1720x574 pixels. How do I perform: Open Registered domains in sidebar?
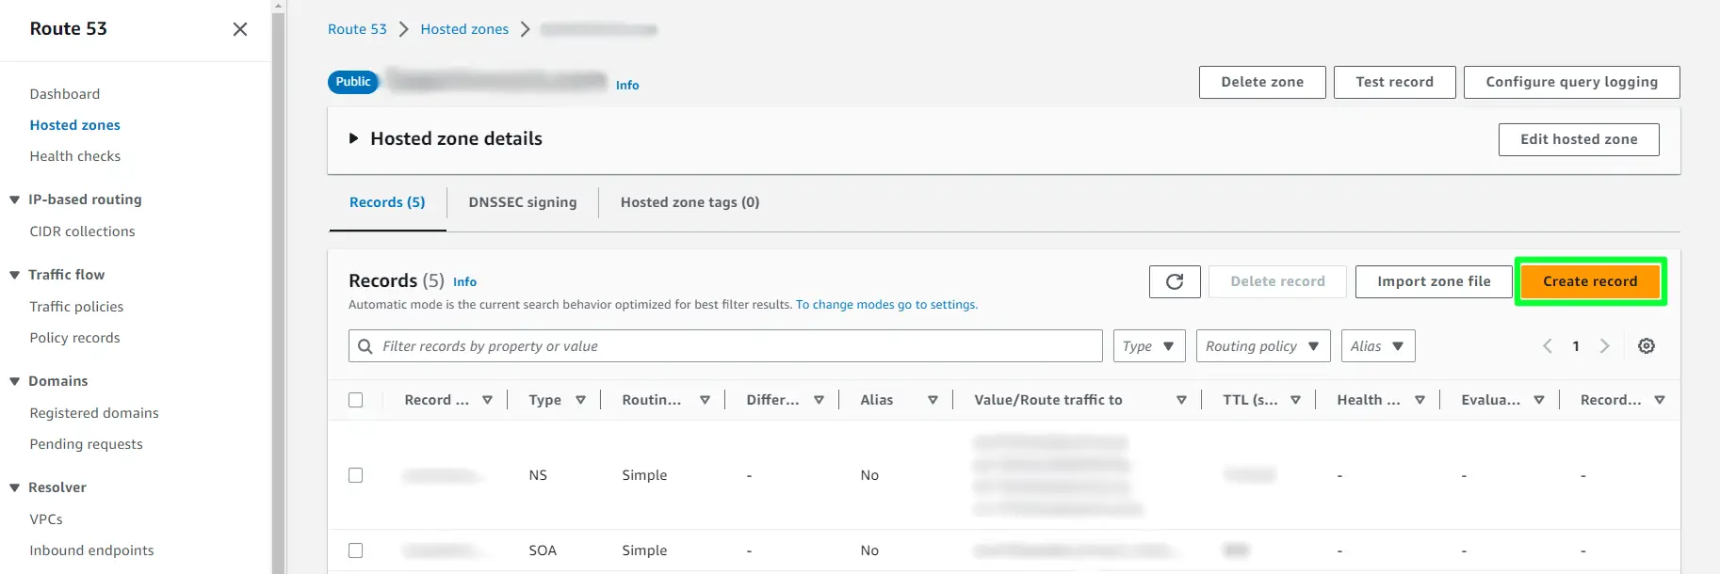coord(94,413)
